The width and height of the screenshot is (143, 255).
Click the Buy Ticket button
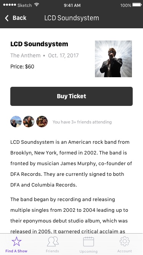pyautogui.click(x=72, y=96)
